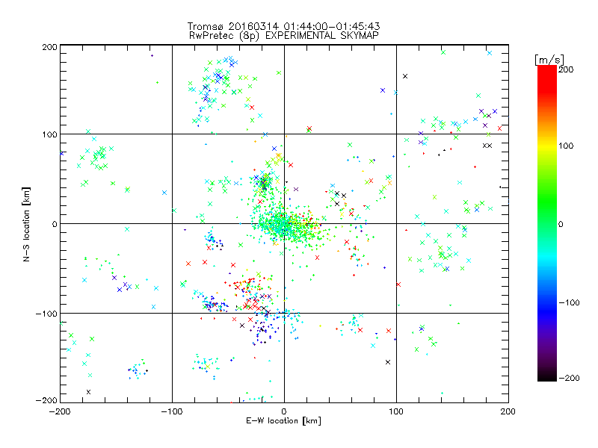The height and width of the screenshot is (448, 598).
Task: Click the y-axis tick label '-100'
Action: [x=46, y=314]
